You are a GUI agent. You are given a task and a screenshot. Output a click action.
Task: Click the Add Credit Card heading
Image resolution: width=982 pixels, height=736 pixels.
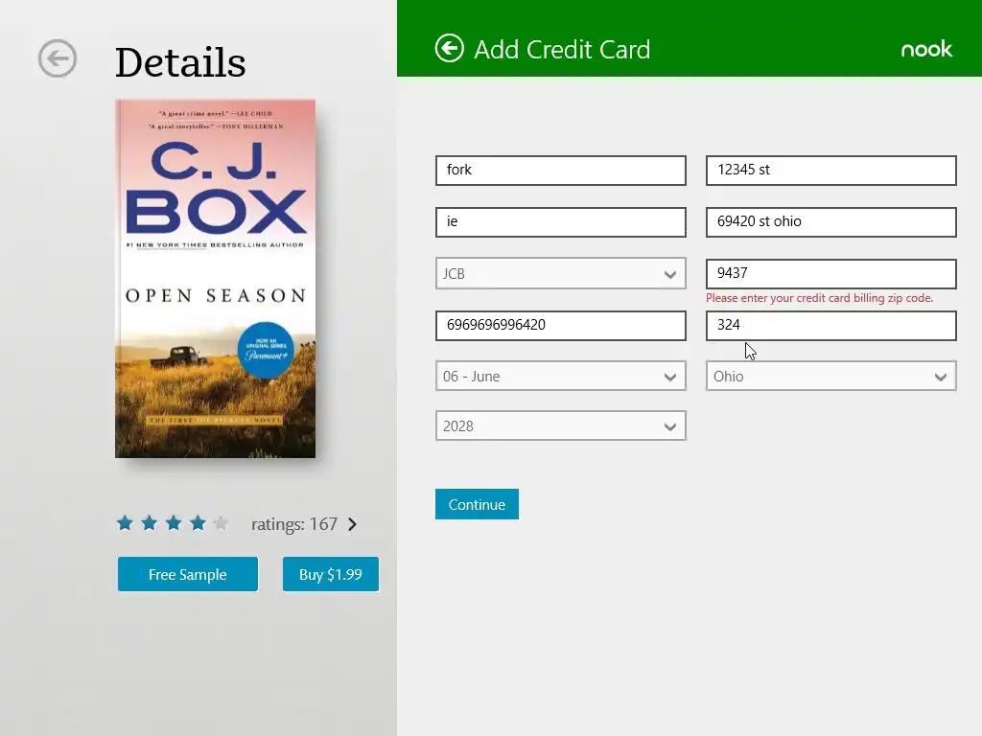click(562, 50)
